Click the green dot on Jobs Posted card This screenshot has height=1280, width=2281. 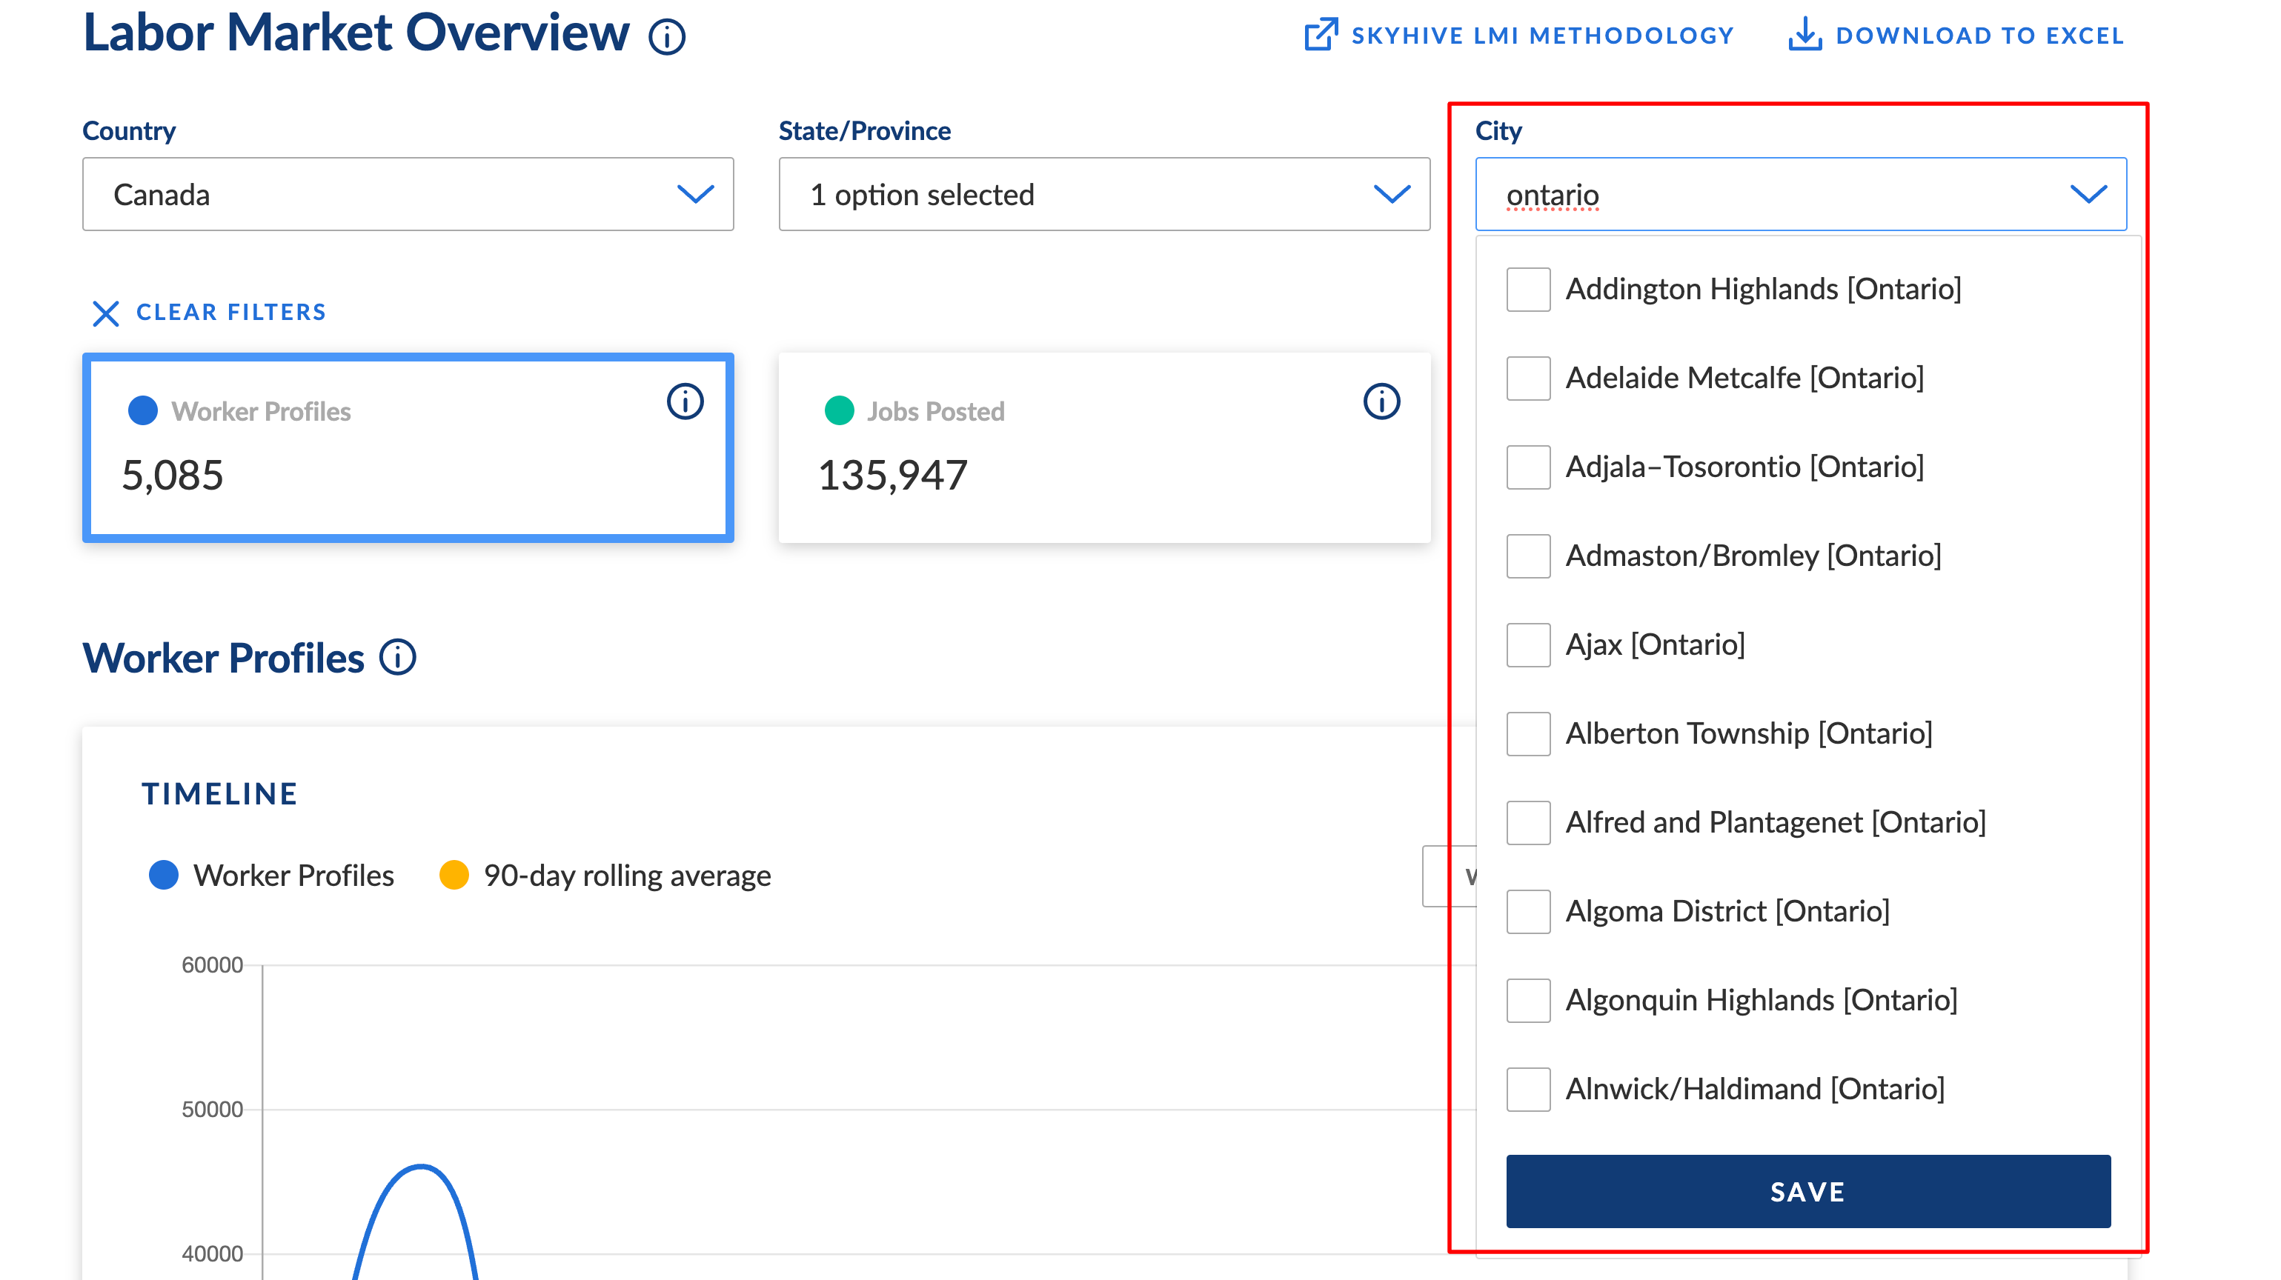point(839,410)
